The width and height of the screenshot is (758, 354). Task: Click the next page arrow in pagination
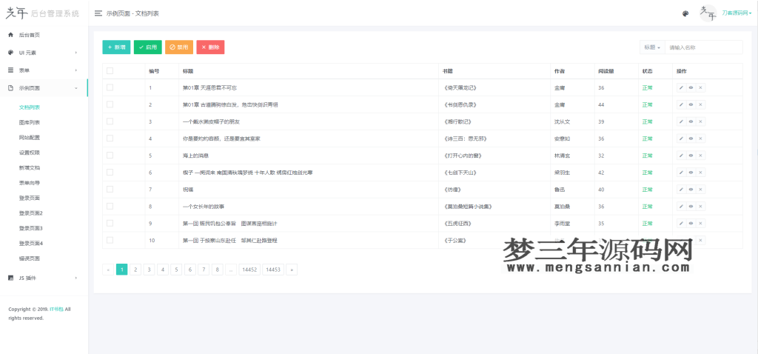pos(292,270)
